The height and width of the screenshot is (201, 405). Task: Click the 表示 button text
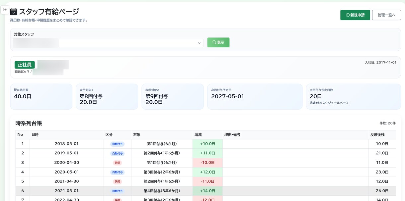point(221,42)
